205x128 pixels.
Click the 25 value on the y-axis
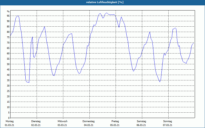[8, 91]
